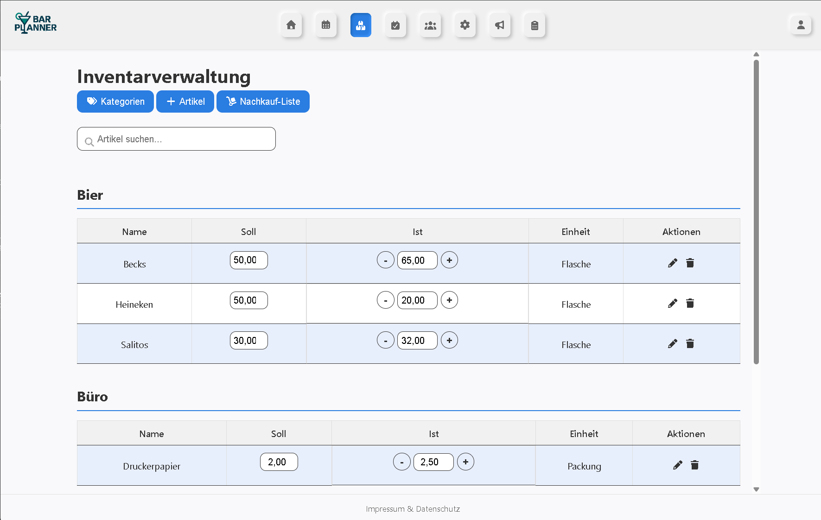Edit the Becks article via pencil icon
The image size is (821, 520).
673,263
